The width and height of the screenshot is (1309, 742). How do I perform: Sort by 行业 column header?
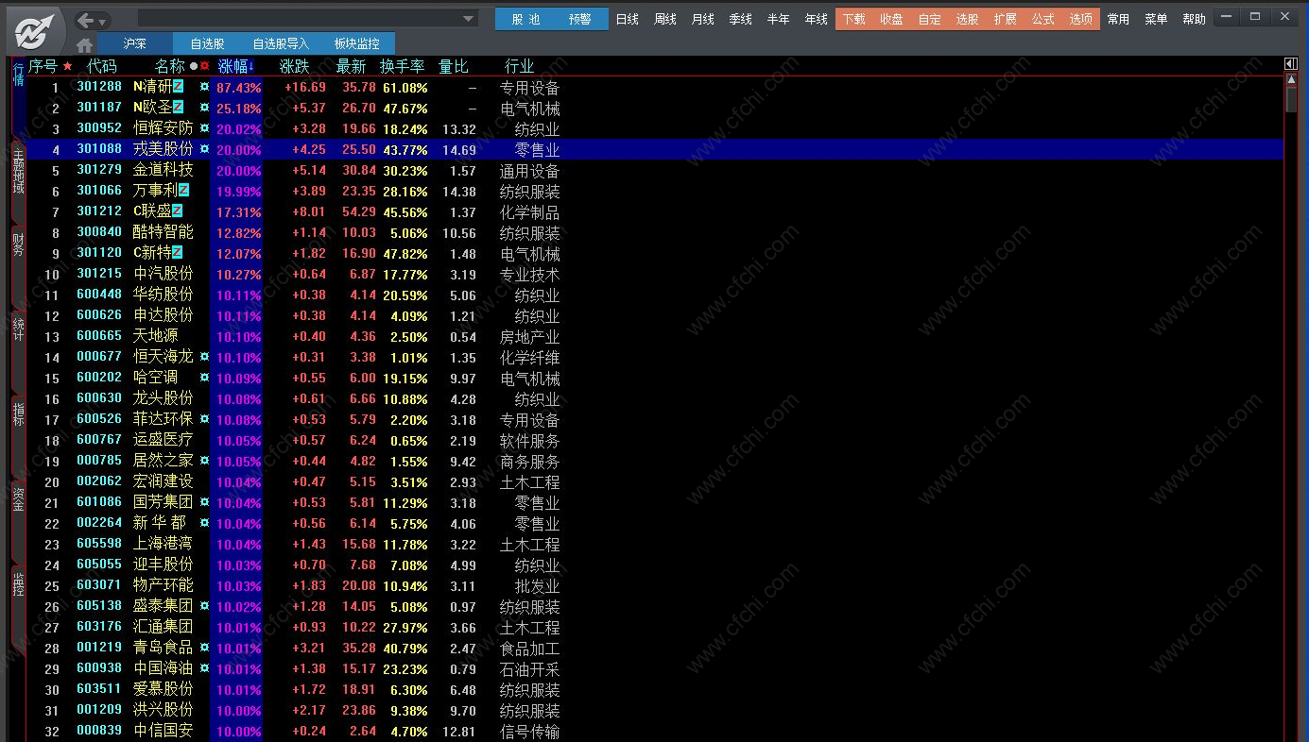pos(520,66)
